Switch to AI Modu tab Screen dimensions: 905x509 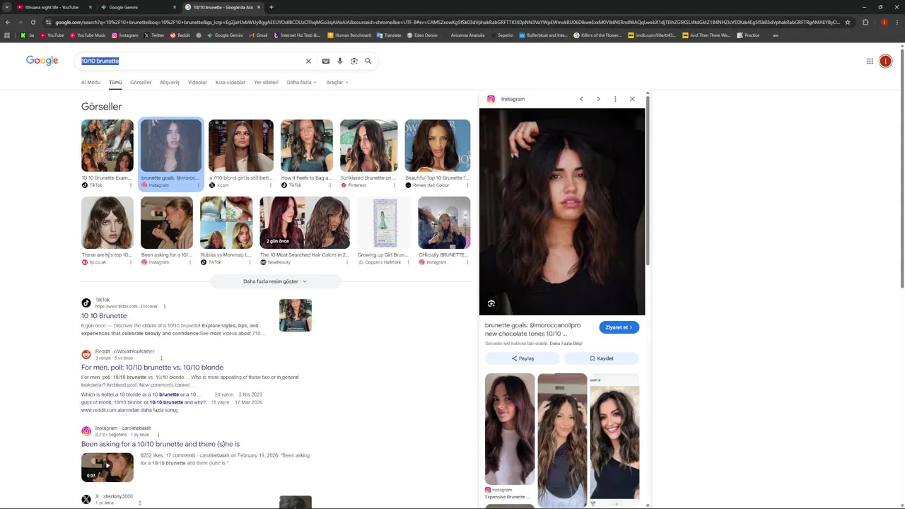pos(90,82)
